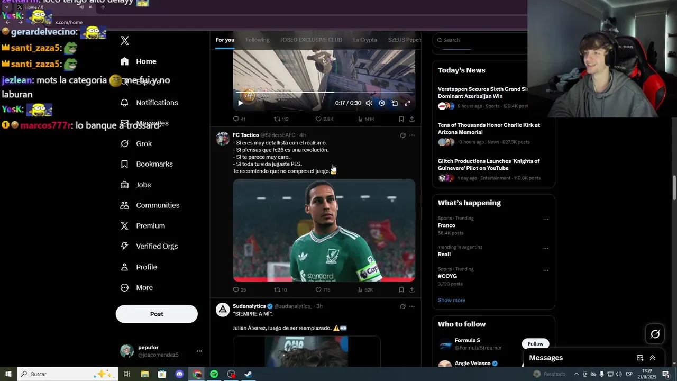The height and width of the screenshot is (381, 677).
Task: Click the Windows Start button
Action: click(x=8, y=374)
